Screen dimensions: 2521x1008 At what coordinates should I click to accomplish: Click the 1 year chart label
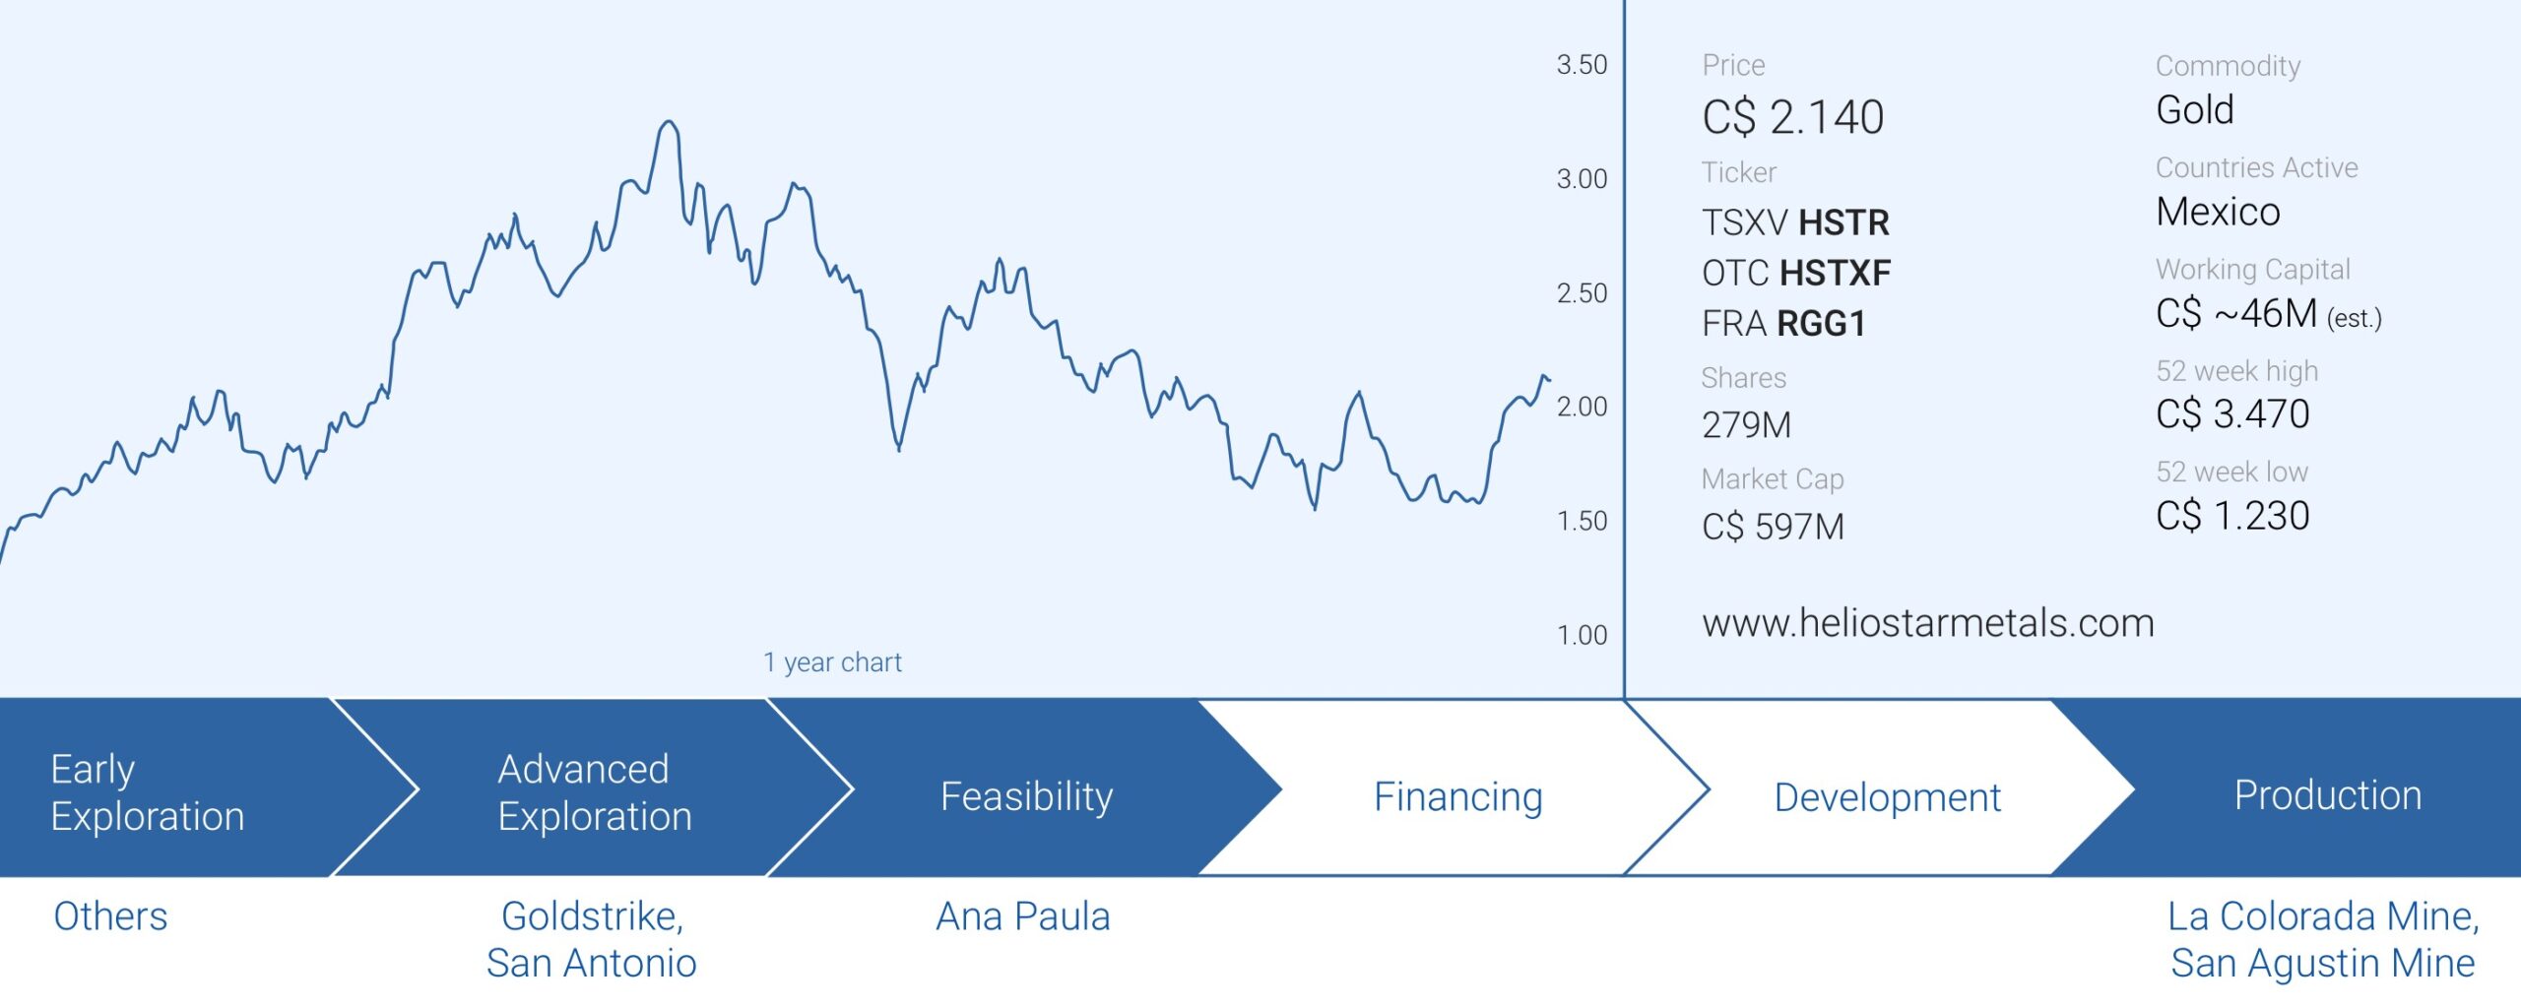coord(832,662)
